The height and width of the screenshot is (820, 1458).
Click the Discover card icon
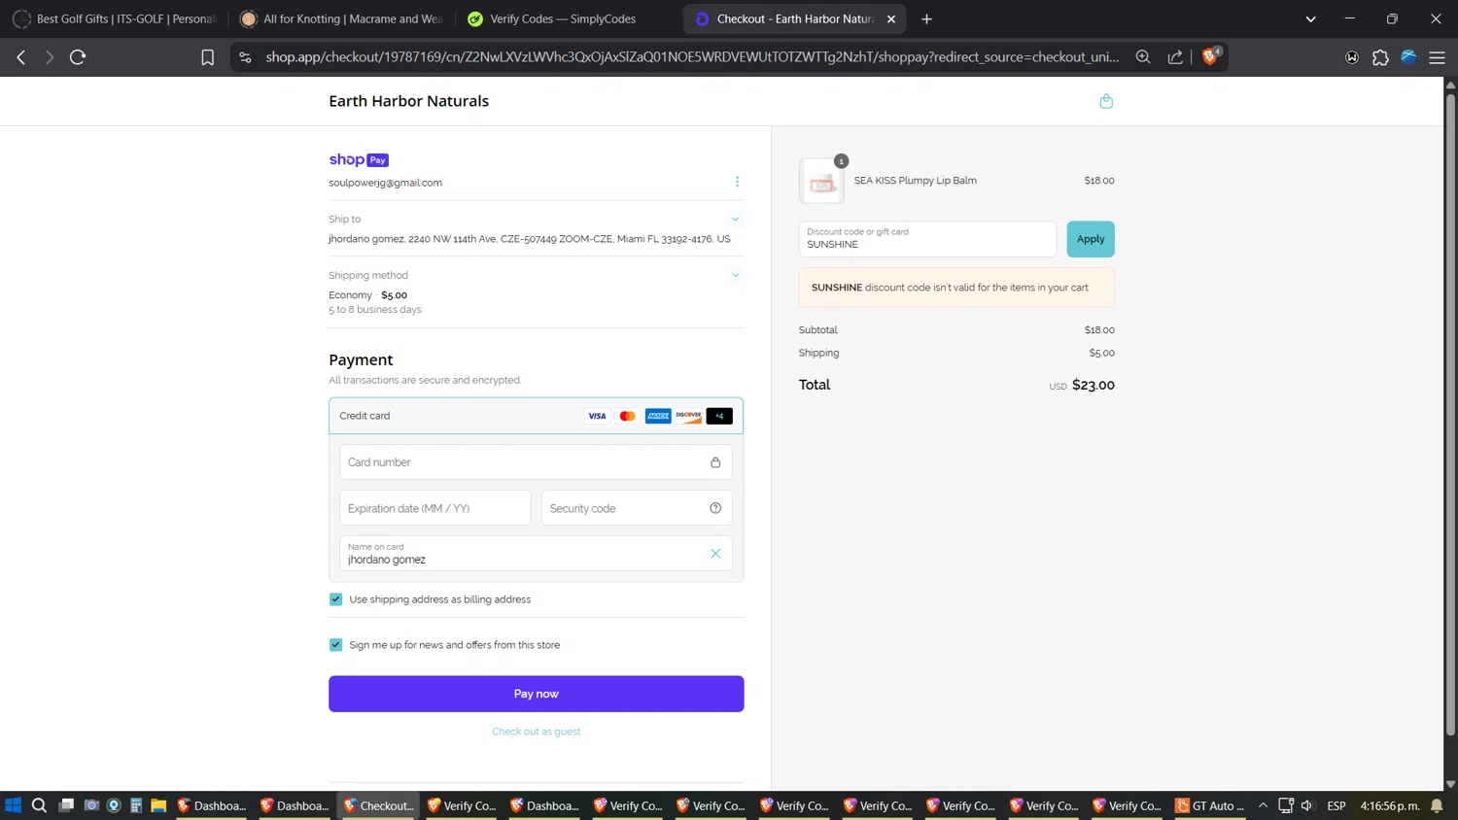pyautogui.click(x=689, y=416)
